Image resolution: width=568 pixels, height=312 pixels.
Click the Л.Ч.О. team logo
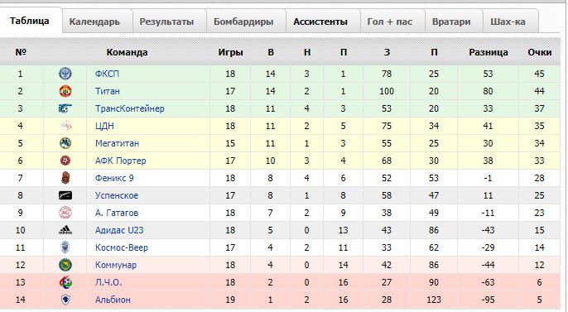tap(65, 282)
